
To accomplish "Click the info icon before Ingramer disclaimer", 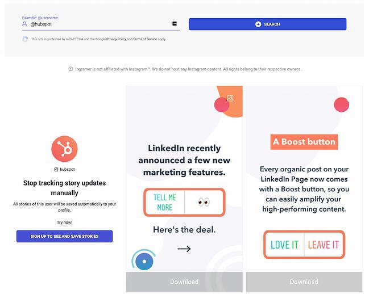I will [x=71, y=69].
